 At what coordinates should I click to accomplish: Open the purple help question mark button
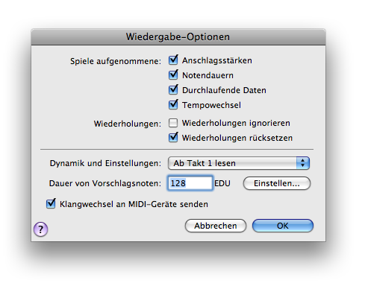pos(40,229)
